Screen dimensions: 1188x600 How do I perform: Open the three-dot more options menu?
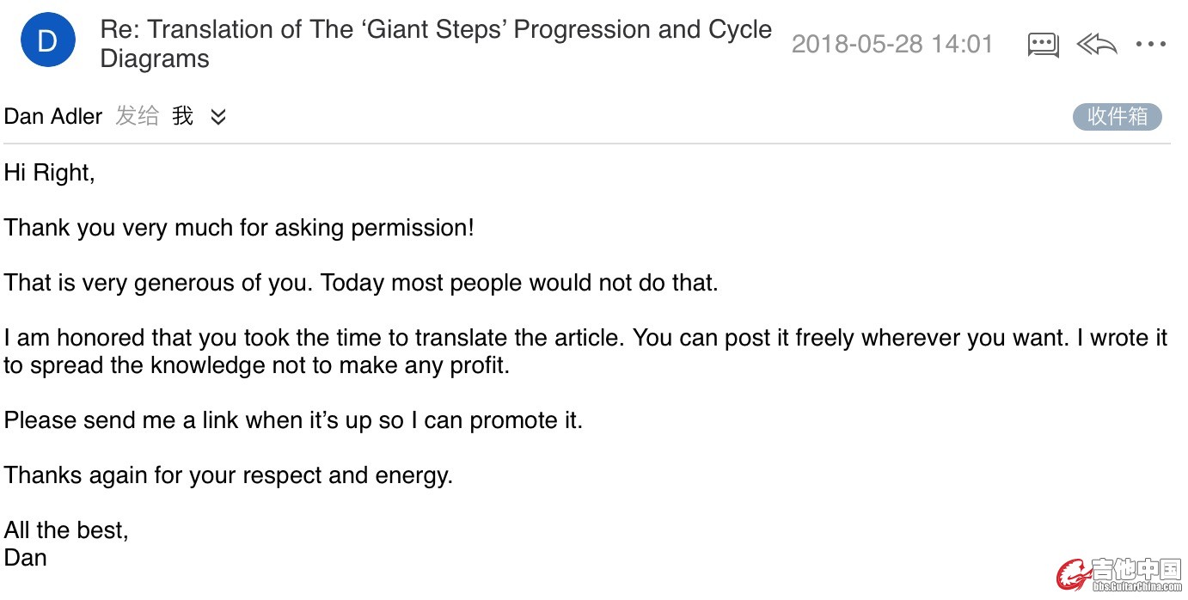[1151, 45]
